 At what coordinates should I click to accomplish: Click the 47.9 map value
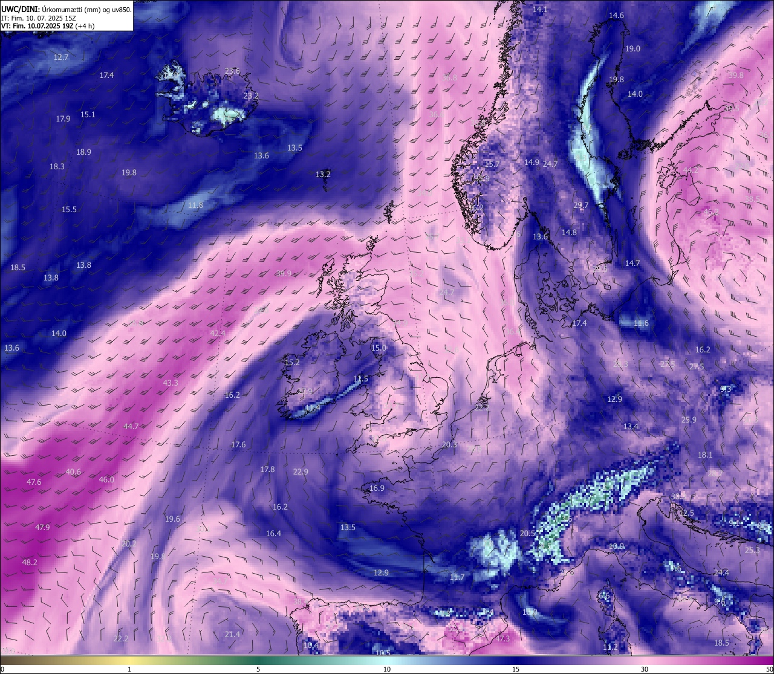[42, 528]
